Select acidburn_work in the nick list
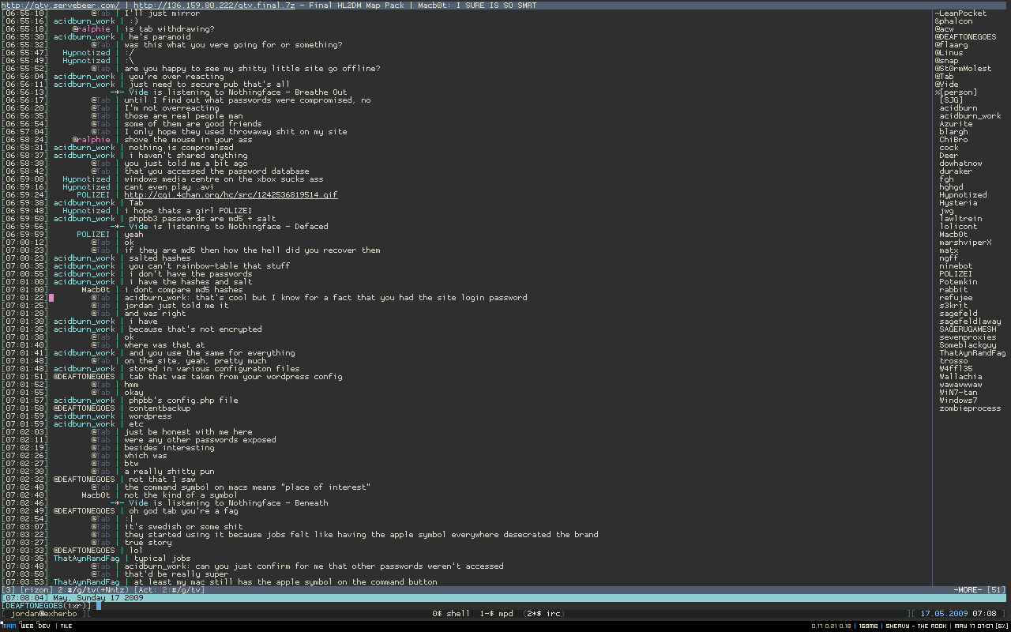The height and width of the screenshot is (632, 1011). pyautogui.click(x=970, y=116)
